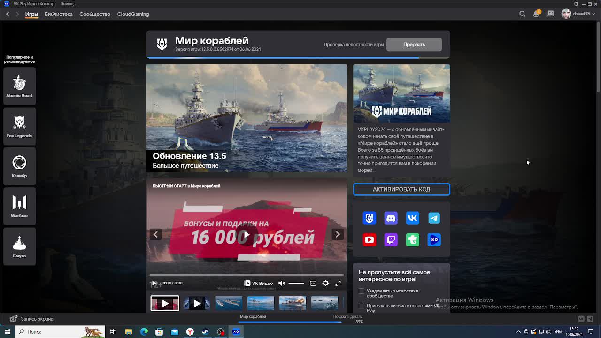Screen dimensions: 601x338
Task: Click the small play button at 0:00
Action: point(154,283)
